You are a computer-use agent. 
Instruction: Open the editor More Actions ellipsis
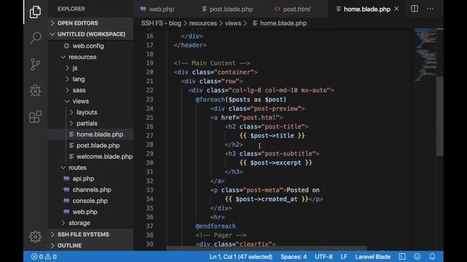431,9
